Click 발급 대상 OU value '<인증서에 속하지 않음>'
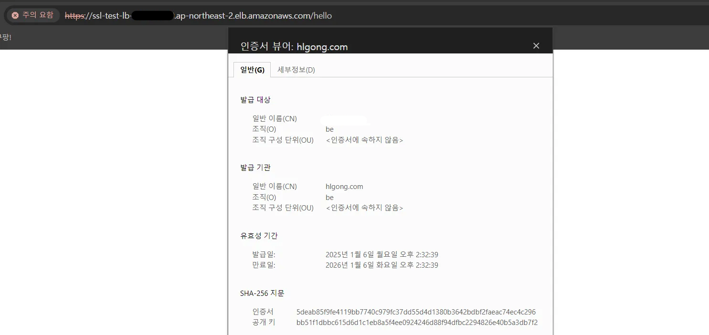709x335 pixels. click(364, 140)
